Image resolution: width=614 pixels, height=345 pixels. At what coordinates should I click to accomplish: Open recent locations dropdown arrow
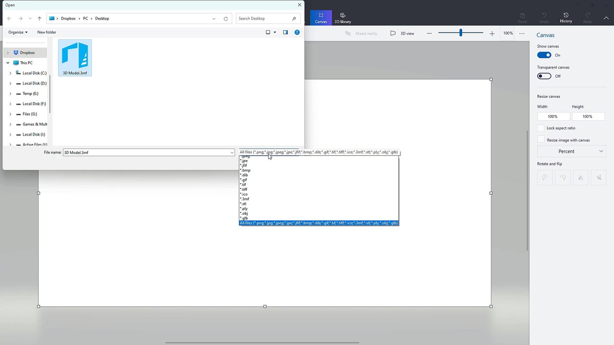(30, 18)
